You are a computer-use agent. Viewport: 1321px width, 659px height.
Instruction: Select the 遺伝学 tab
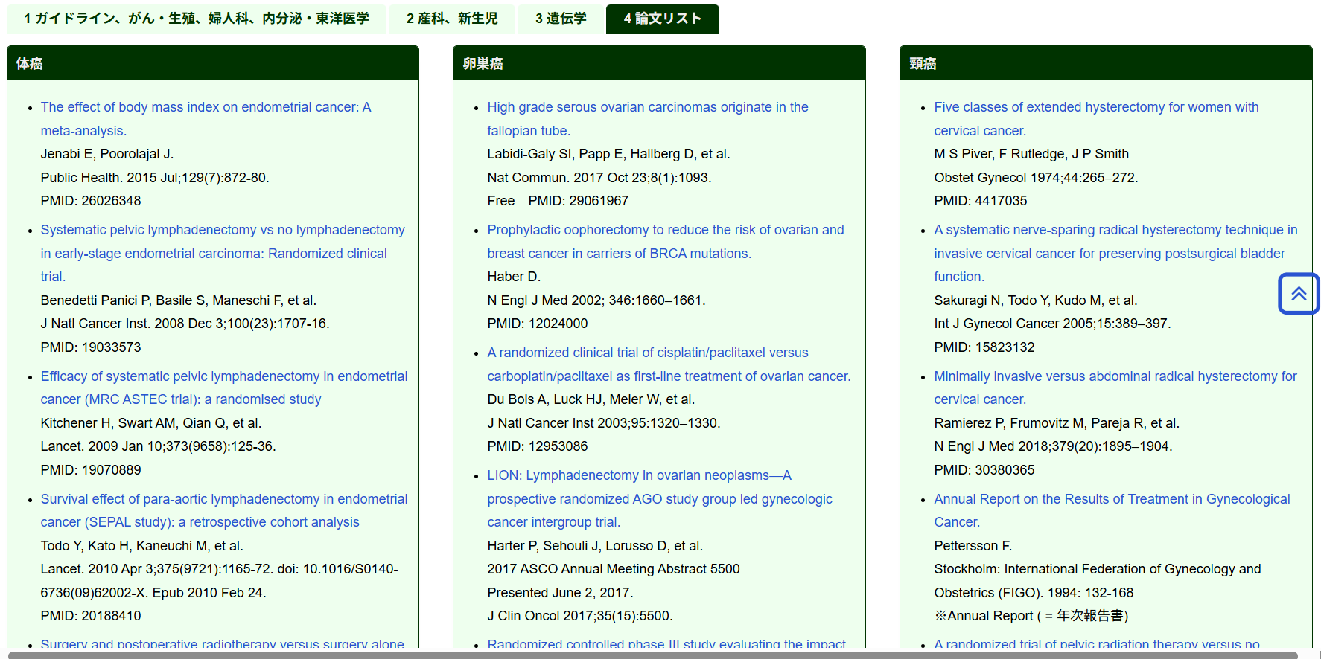point(560,19)
